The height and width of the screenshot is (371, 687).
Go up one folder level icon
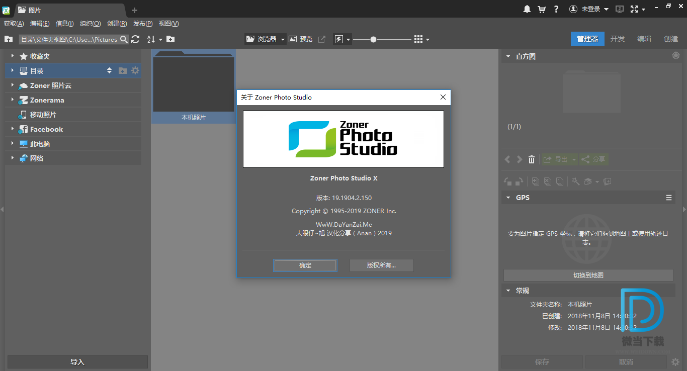click(x=9, y=39)
